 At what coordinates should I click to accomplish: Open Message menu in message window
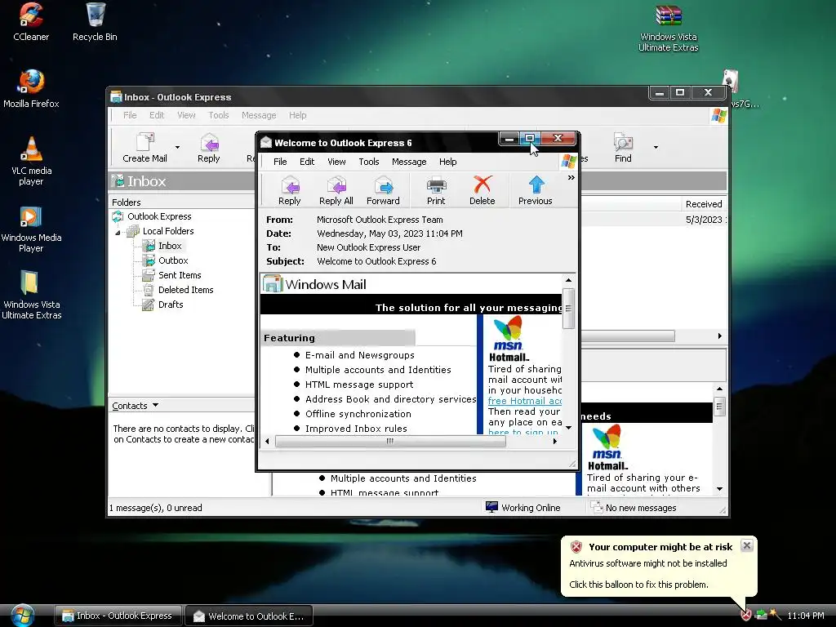pos(409,162)
